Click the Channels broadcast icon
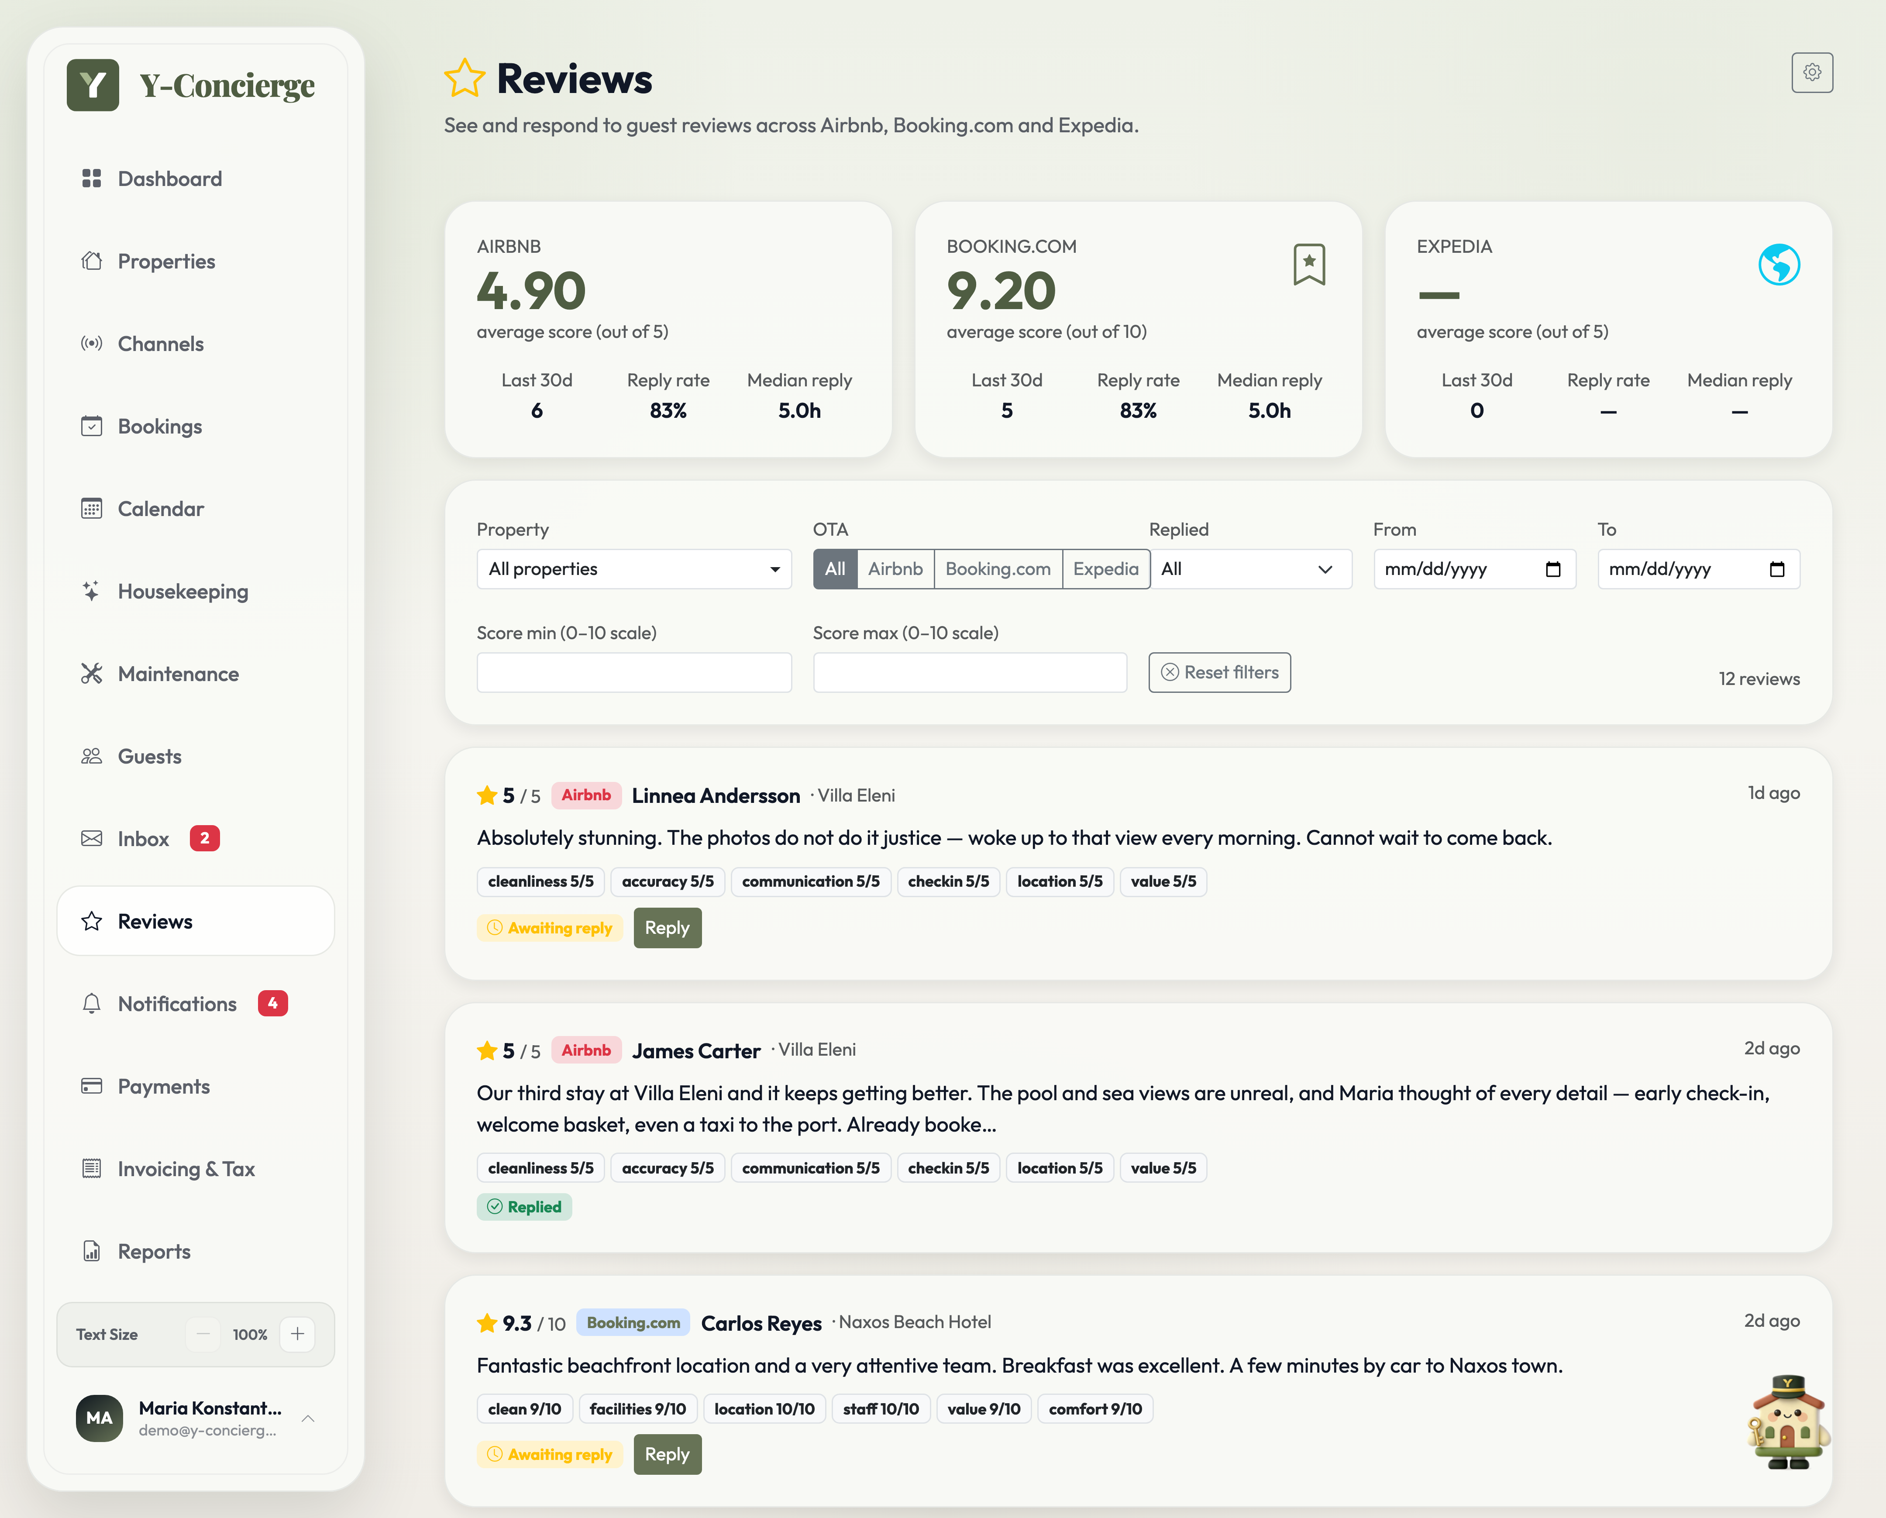 click(x=92, y=344)
